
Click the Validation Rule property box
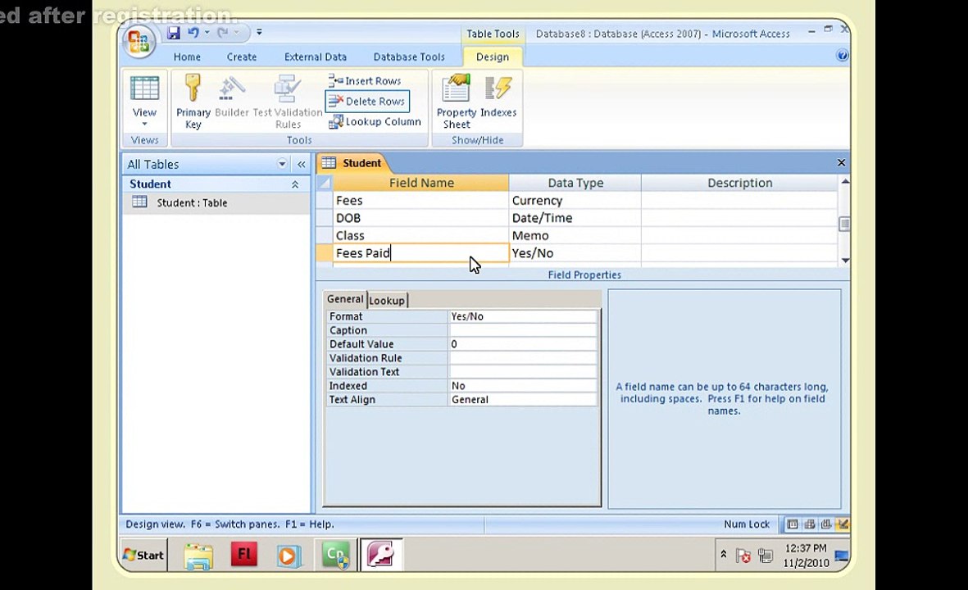point(522,358)
